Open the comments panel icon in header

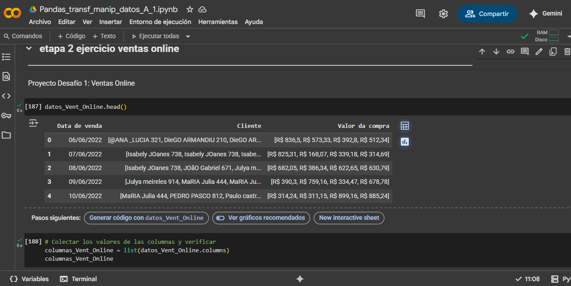tap(420, 14)
